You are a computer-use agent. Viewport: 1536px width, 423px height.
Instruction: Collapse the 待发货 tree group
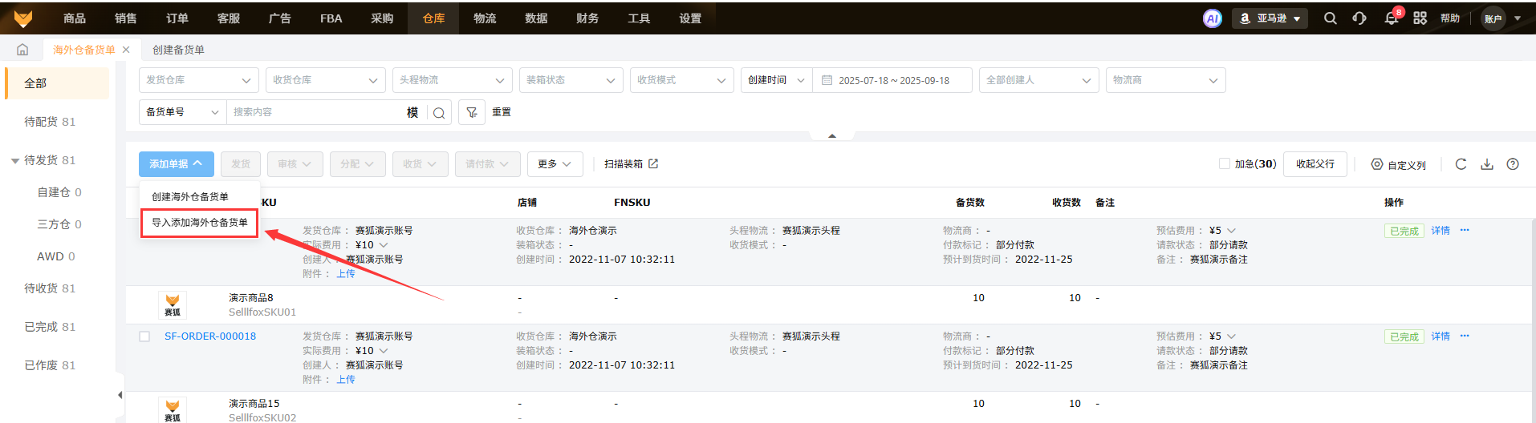(x=15, y=161)
